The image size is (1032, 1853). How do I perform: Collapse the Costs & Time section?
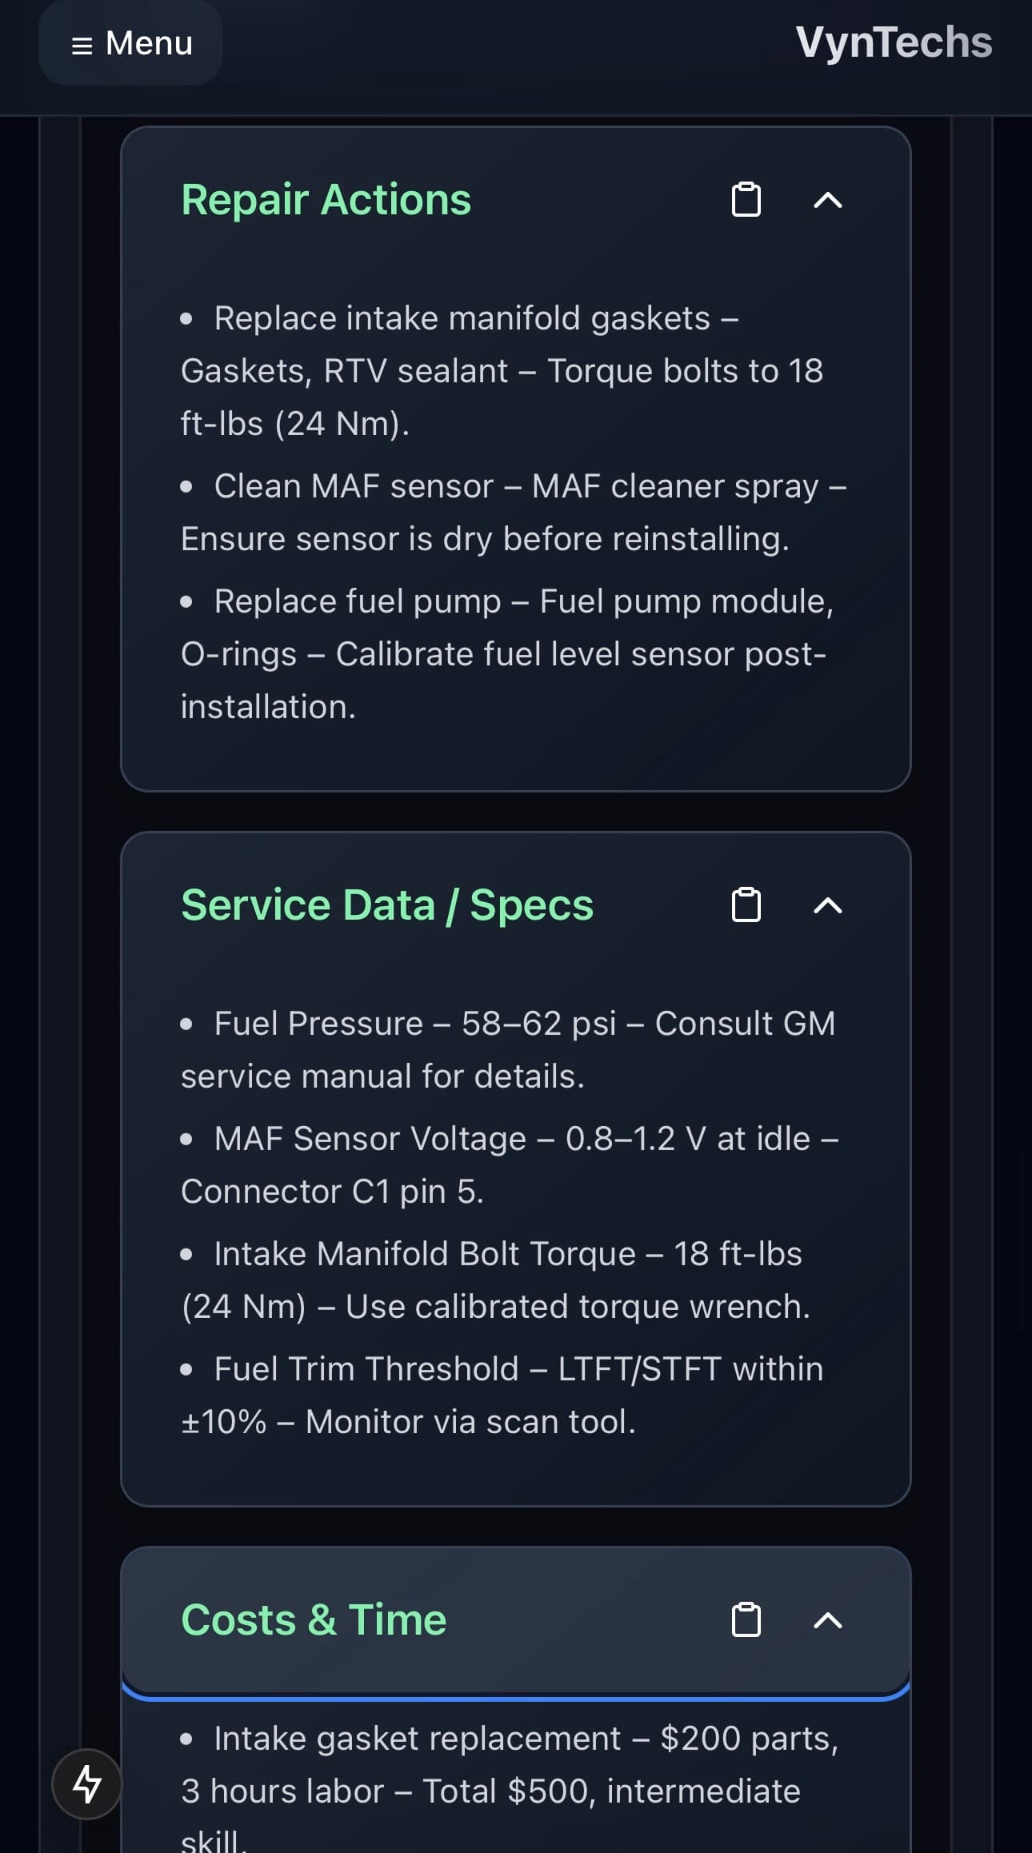point(829,1620)
